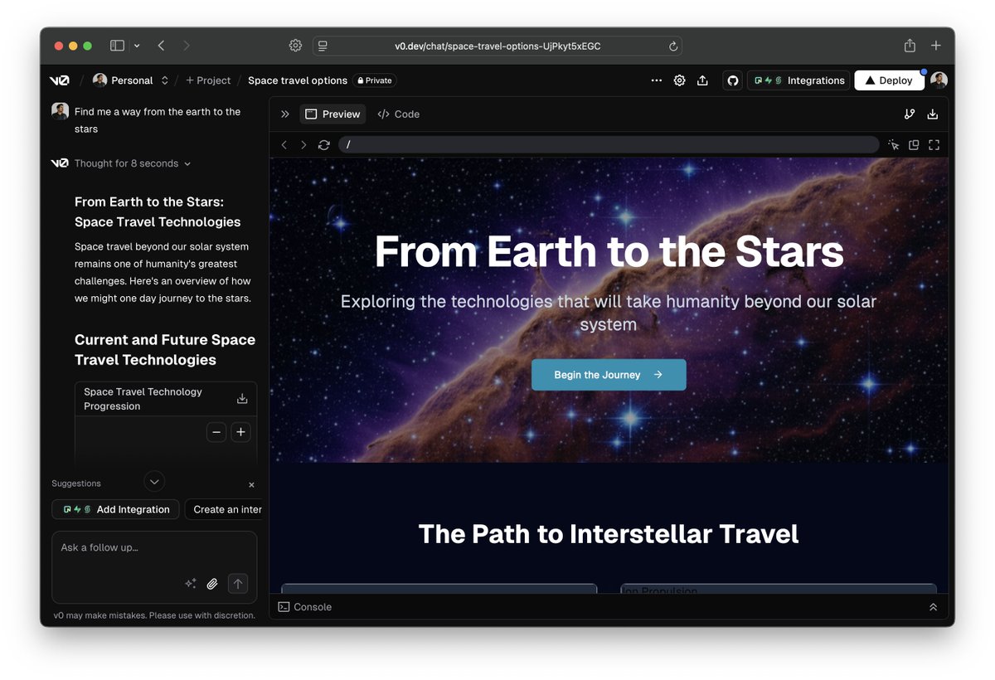995x680 pixels.
Task: Click the Safari Share button
Action: pos(910,46)
